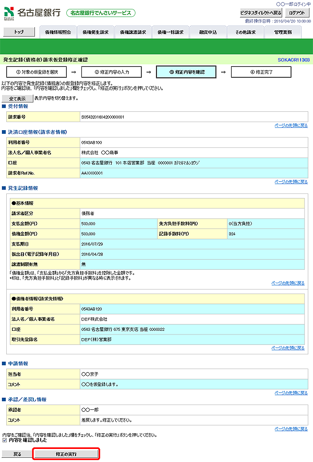Screen dimensions: 313x462
Task: Click the Nagoya Bank logo
Action: coord(32,13)
